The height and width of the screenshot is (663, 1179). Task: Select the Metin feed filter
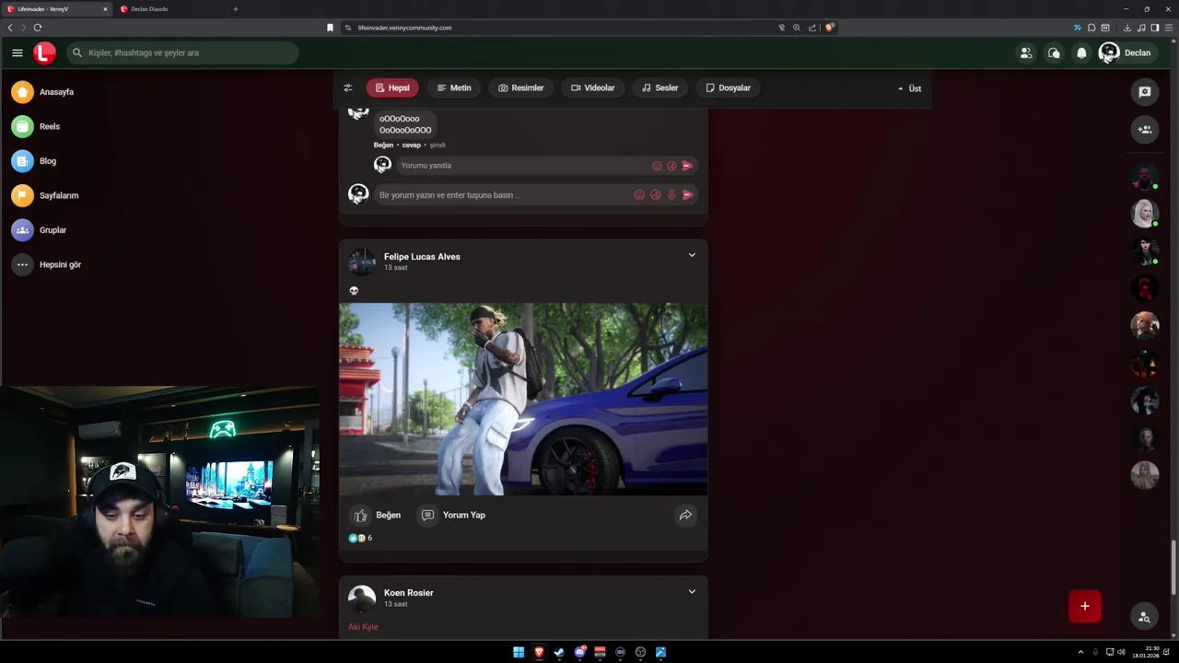coord(454,87)
